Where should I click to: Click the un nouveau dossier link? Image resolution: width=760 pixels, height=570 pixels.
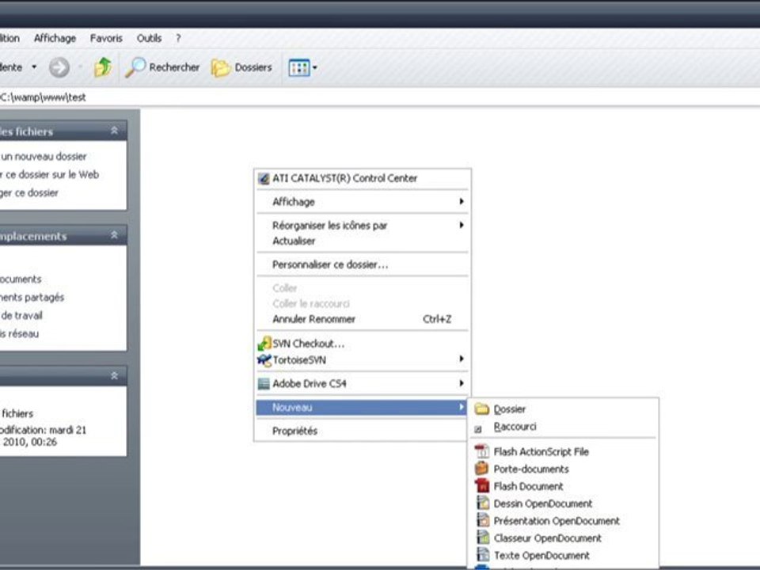(44, 157)
